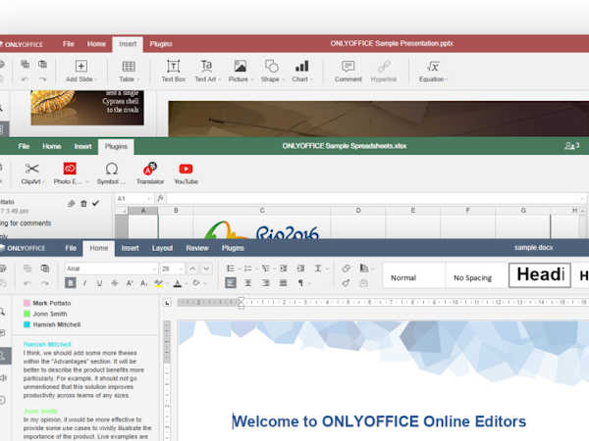This screenshot has height=441, width=589.
Task: Expand the bullets list dropdown
Action: point(240,269)
